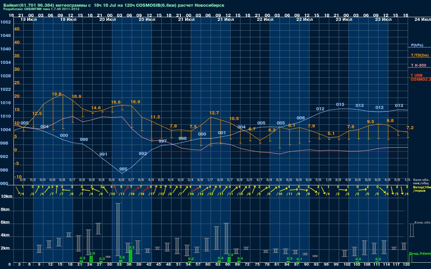Click forecast hour 99 on bottom axis
The width and height of the screenshot is (431, 269).
336,265
